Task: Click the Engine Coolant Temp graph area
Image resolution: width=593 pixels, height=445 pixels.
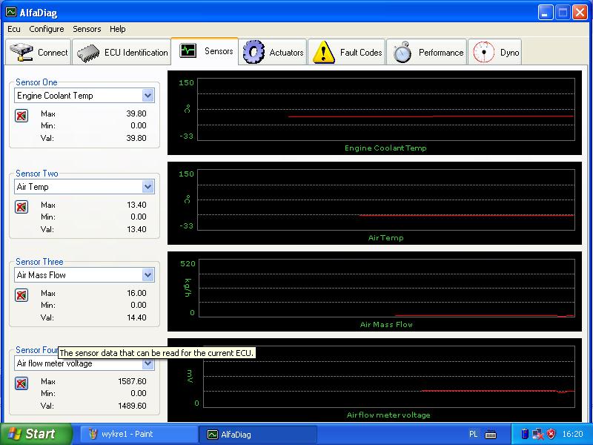Action: click(x=385, y=110)
